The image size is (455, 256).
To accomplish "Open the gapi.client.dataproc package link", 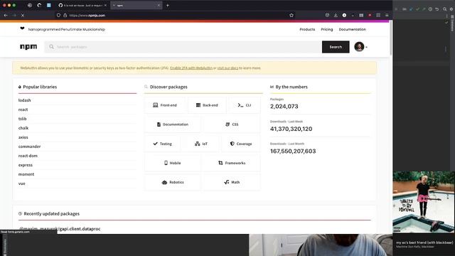I will click(x=59, y=229).
